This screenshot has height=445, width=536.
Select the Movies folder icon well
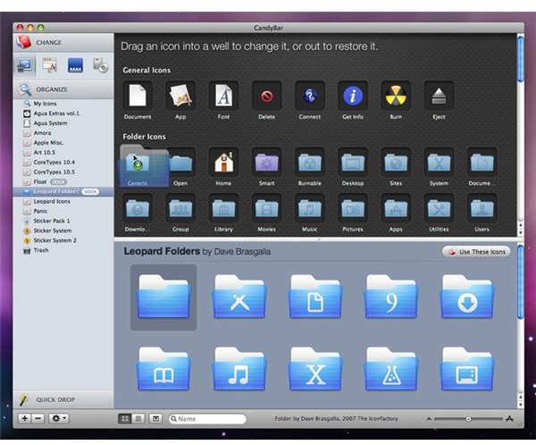(x=266, y=208)
